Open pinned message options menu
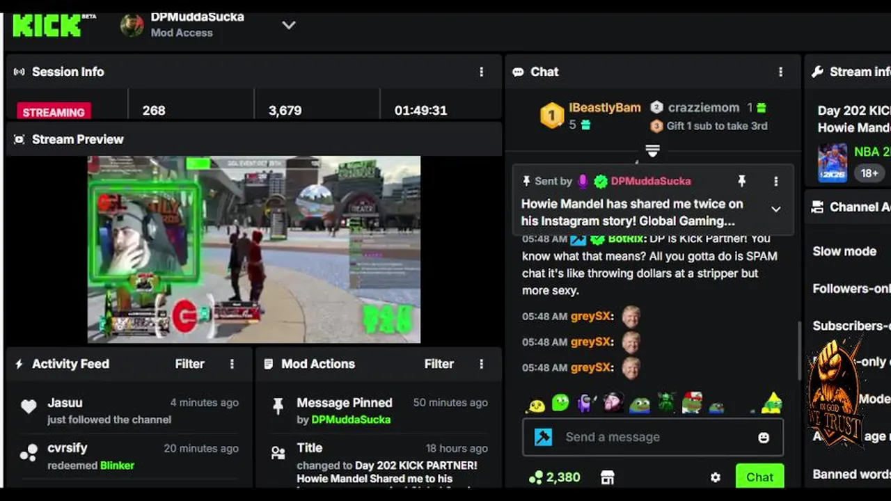891x501 pixels. click(x=776, y=181)
